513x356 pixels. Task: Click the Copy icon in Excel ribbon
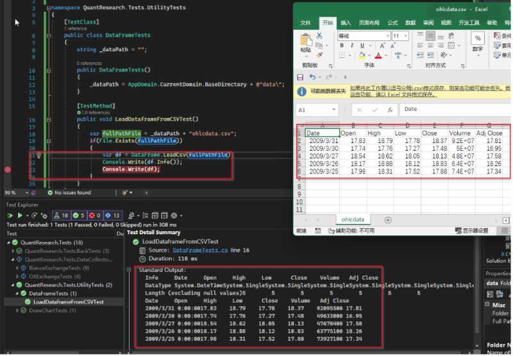(319, 46)
